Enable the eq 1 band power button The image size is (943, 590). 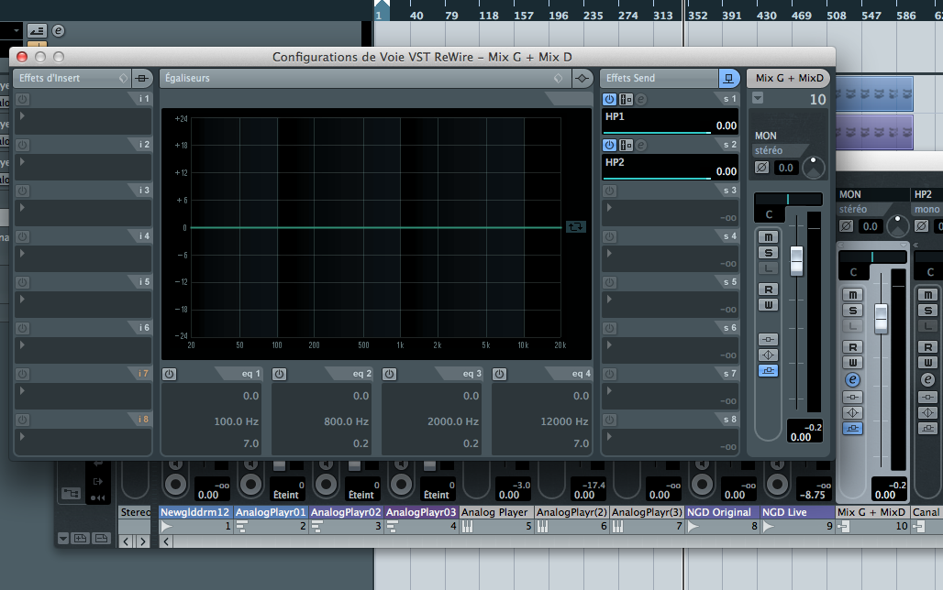click(x=170, y=374)
